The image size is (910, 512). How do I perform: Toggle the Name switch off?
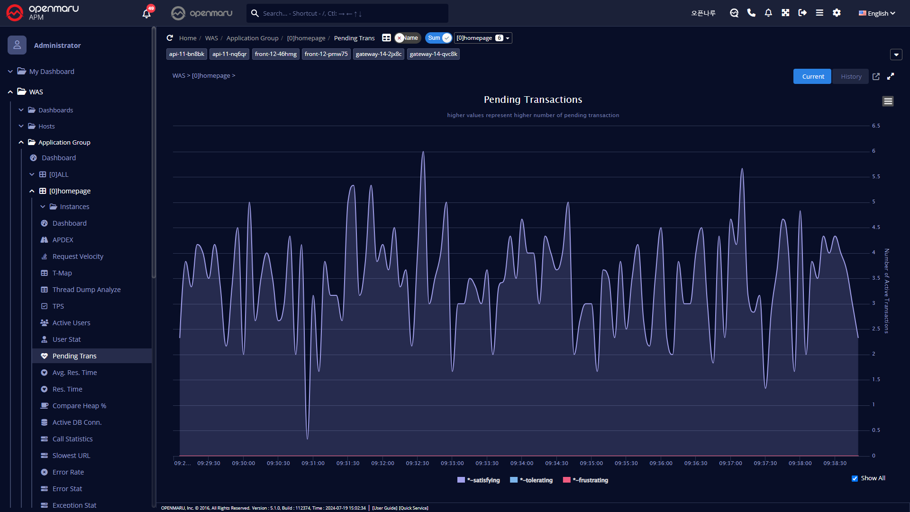407,38
